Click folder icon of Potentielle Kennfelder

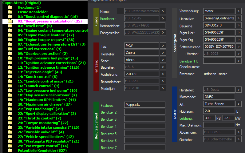(10, 150)
